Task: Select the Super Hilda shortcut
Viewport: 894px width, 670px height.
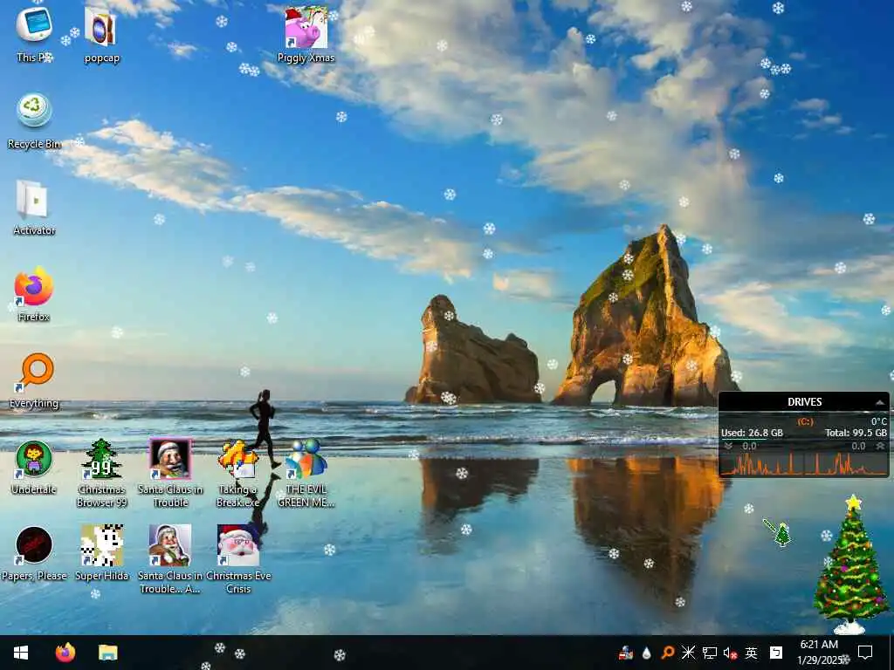Action: coord(101,553)
